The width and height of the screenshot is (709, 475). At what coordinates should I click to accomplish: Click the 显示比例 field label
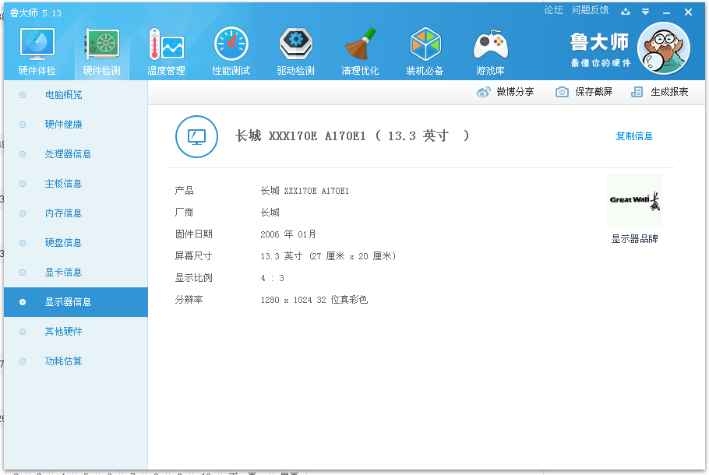click(x=193, y=278)
